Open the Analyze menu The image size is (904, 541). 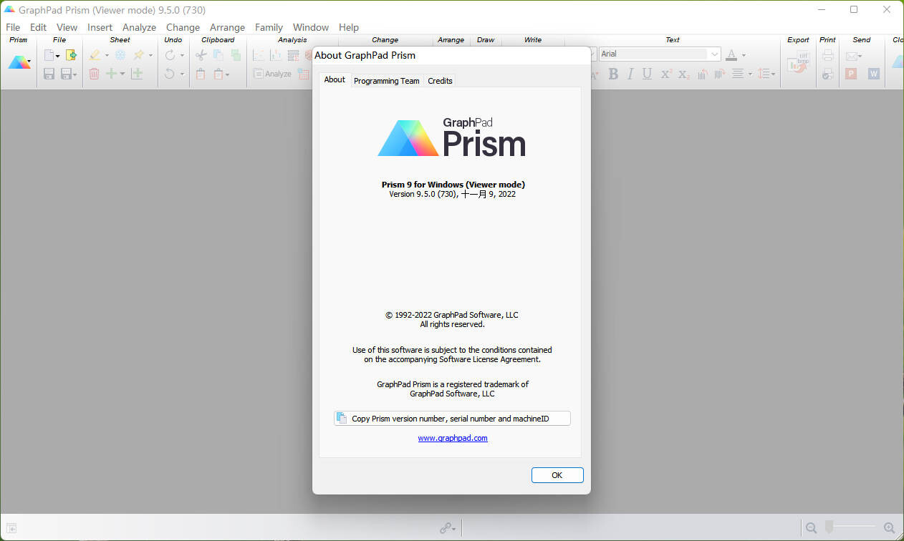coord(139,27)
